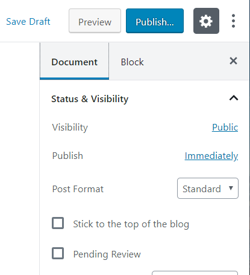
Task: Toggle the settings gear icon
Action: [206, 21]
